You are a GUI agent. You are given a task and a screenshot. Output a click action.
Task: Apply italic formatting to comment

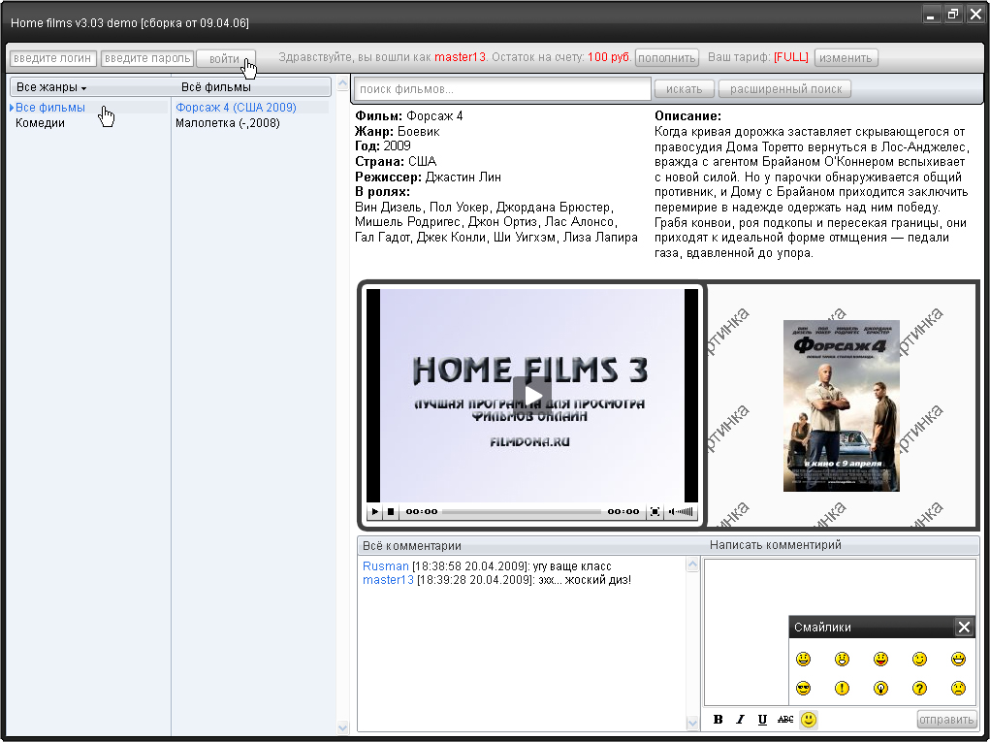click(740, 720)
